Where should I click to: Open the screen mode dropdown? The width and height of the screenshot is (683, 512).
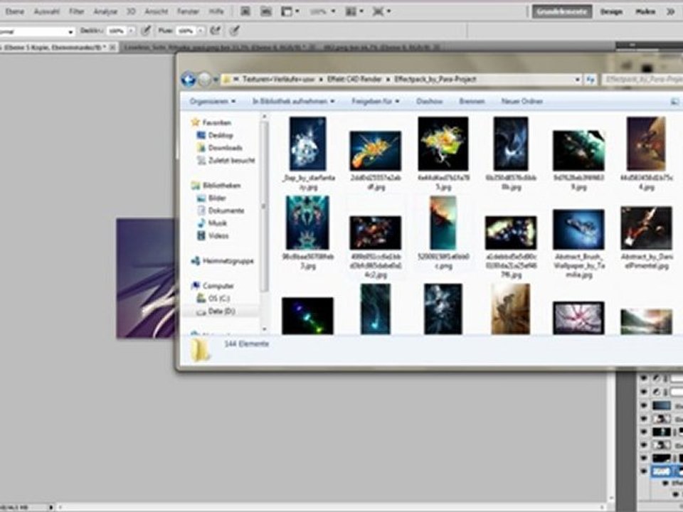pos(381,12)
